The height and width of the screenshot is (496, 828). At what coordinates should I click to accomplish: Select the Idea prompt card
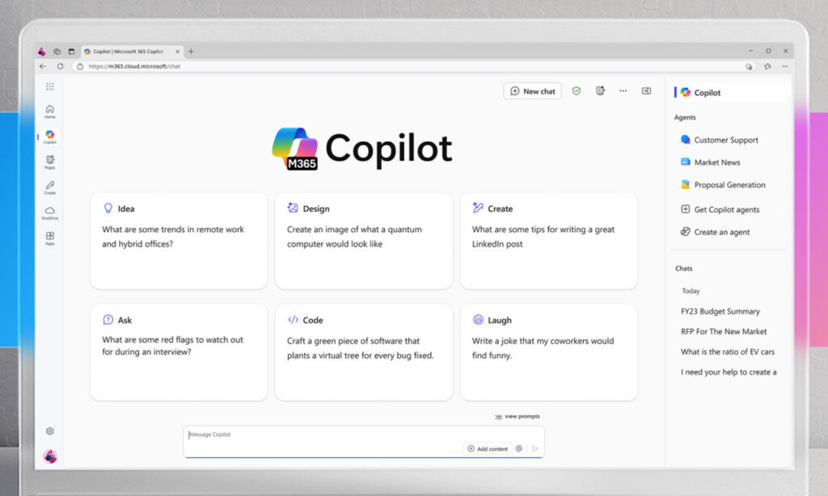tap(179, 241)
